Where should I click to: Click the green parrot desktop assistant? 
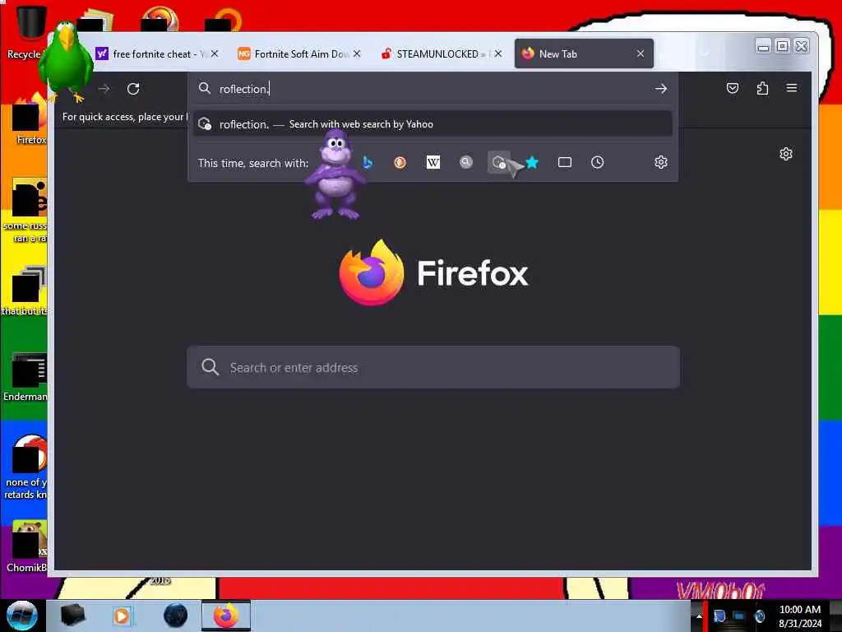click(x=66, y=62)
